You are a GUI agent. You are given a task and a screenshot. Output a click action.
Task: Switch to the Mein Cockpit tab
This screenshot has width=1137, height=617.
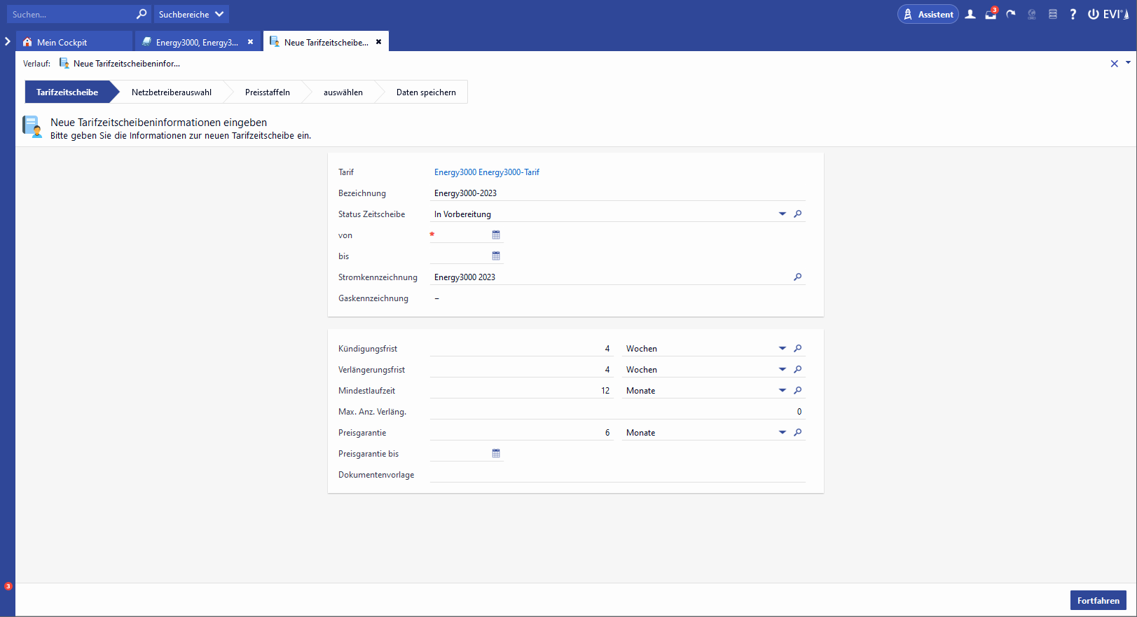click(62, 43)
